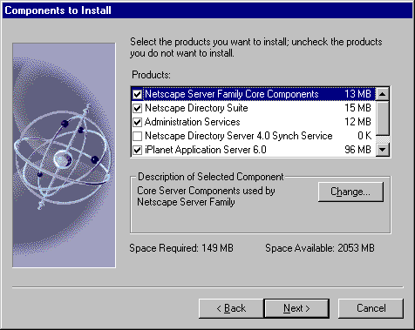This screenshot has width=415, height=330.
Task: Proceed with the Next button
Action: [296, 308]
